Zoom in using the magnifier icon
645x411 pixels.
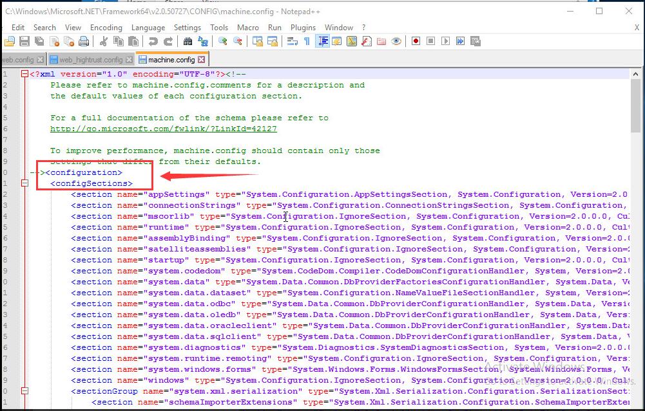(x=223, y=41)
